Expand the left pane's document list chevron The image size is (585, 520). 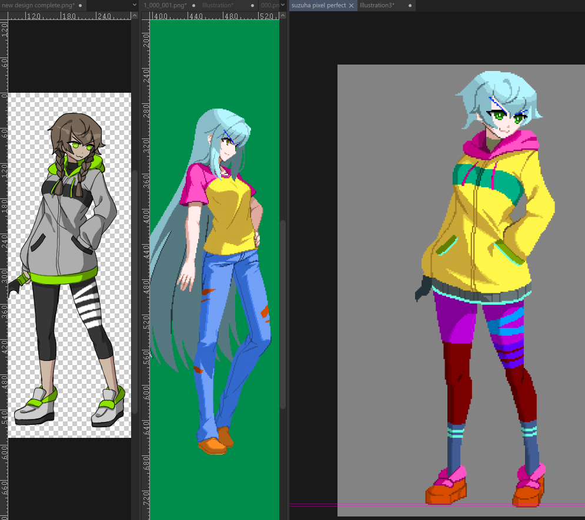pyautogui.click(x=135, y=5)
